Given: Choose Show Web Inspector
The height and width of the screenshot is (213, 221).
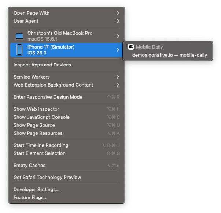Looking at the screenshot, I should coord(66,109).
